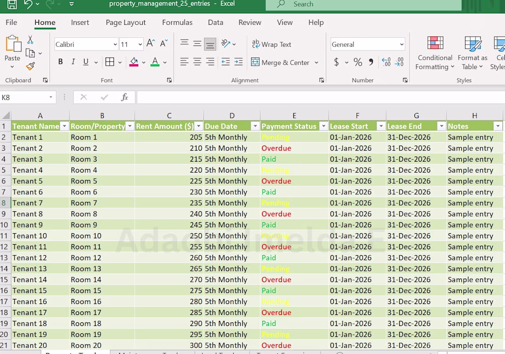Toggle Wrap Text
This screenshot has height=354, width=505.
pyautogui.click(x=271, y=44)
